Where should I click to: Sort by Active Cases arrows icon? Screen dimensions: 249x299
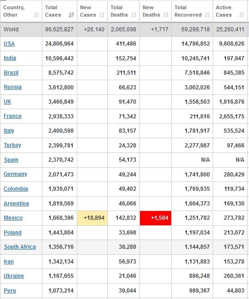(x=242, y=15)
